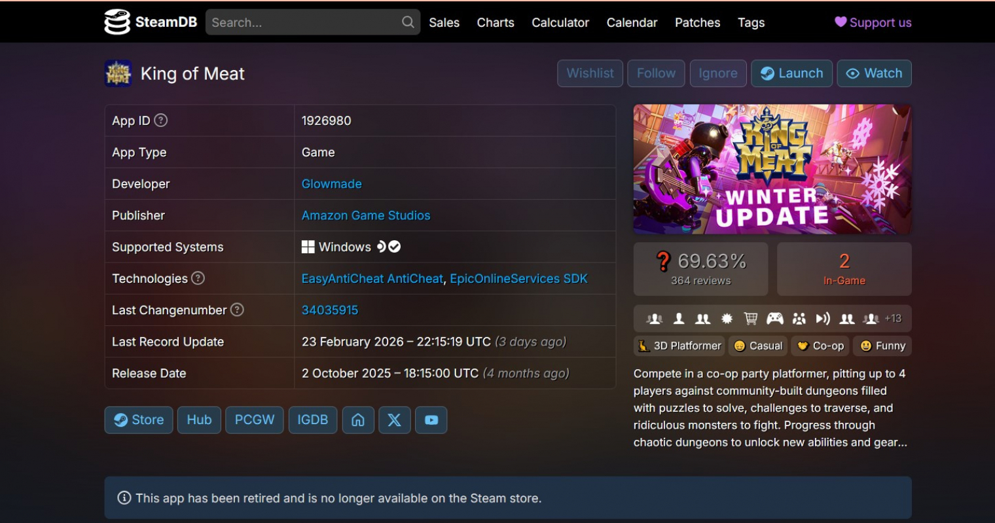The width and height of the screenshot is (995, 523).
Task: Toggle the Ignore button
Action: (717, 73)
